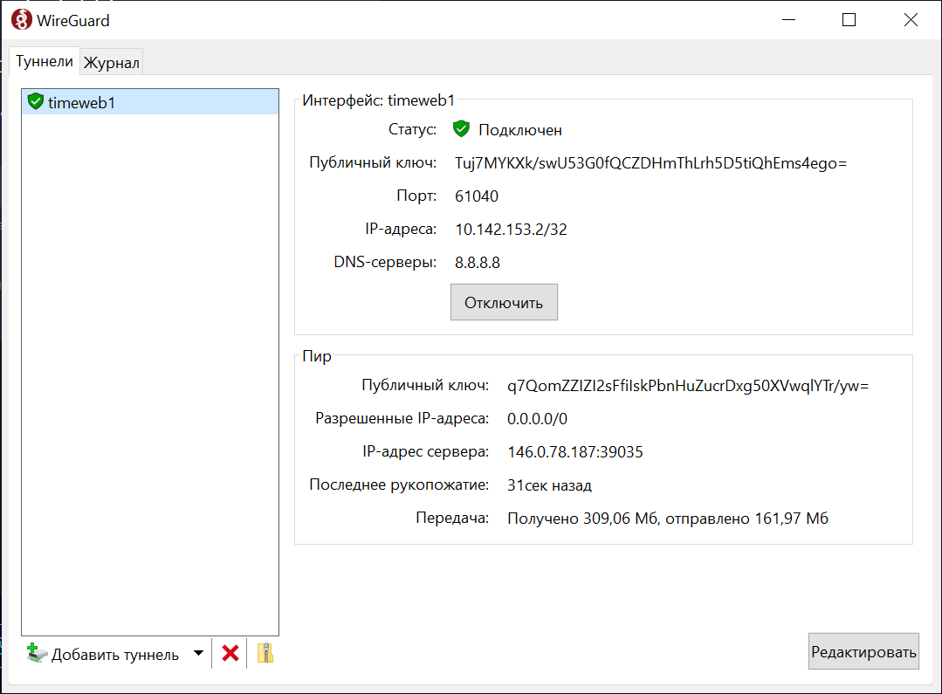The image size is (942, 694).
Task: Click the Пир group title
Action: point(317,356)
